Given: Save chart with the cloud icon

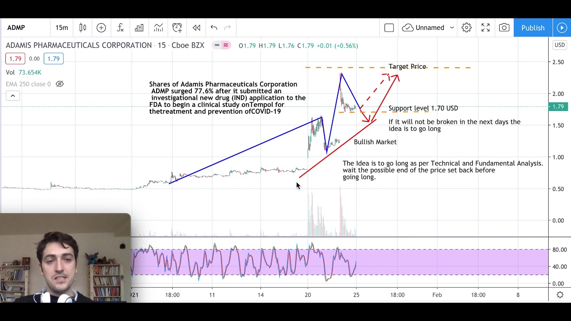Looking at the screenshot, I should pos(407,28).
